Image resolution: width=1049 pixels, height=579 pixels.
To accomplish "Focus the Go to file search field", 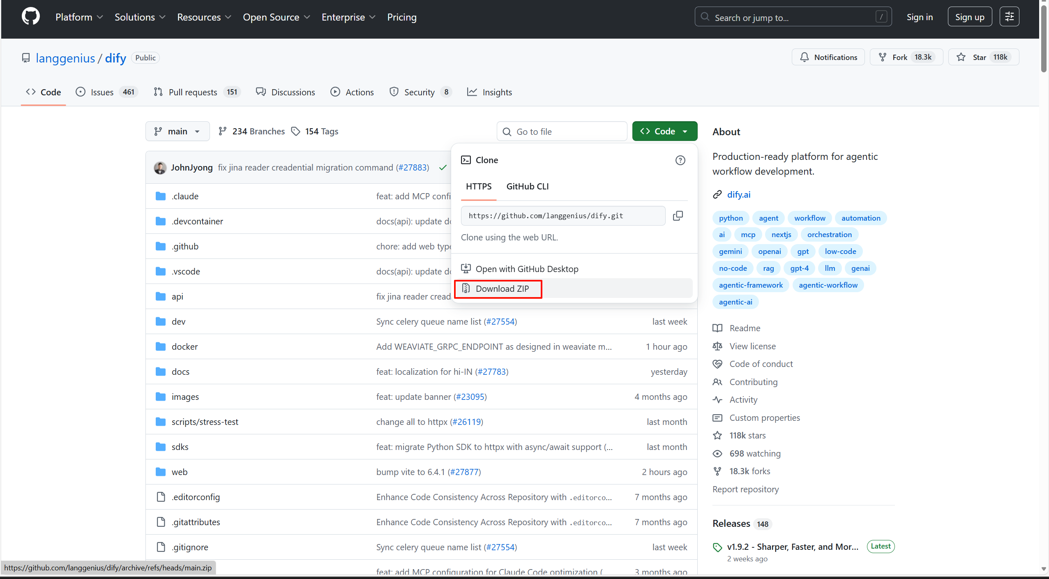I will (x=567, y=132).
